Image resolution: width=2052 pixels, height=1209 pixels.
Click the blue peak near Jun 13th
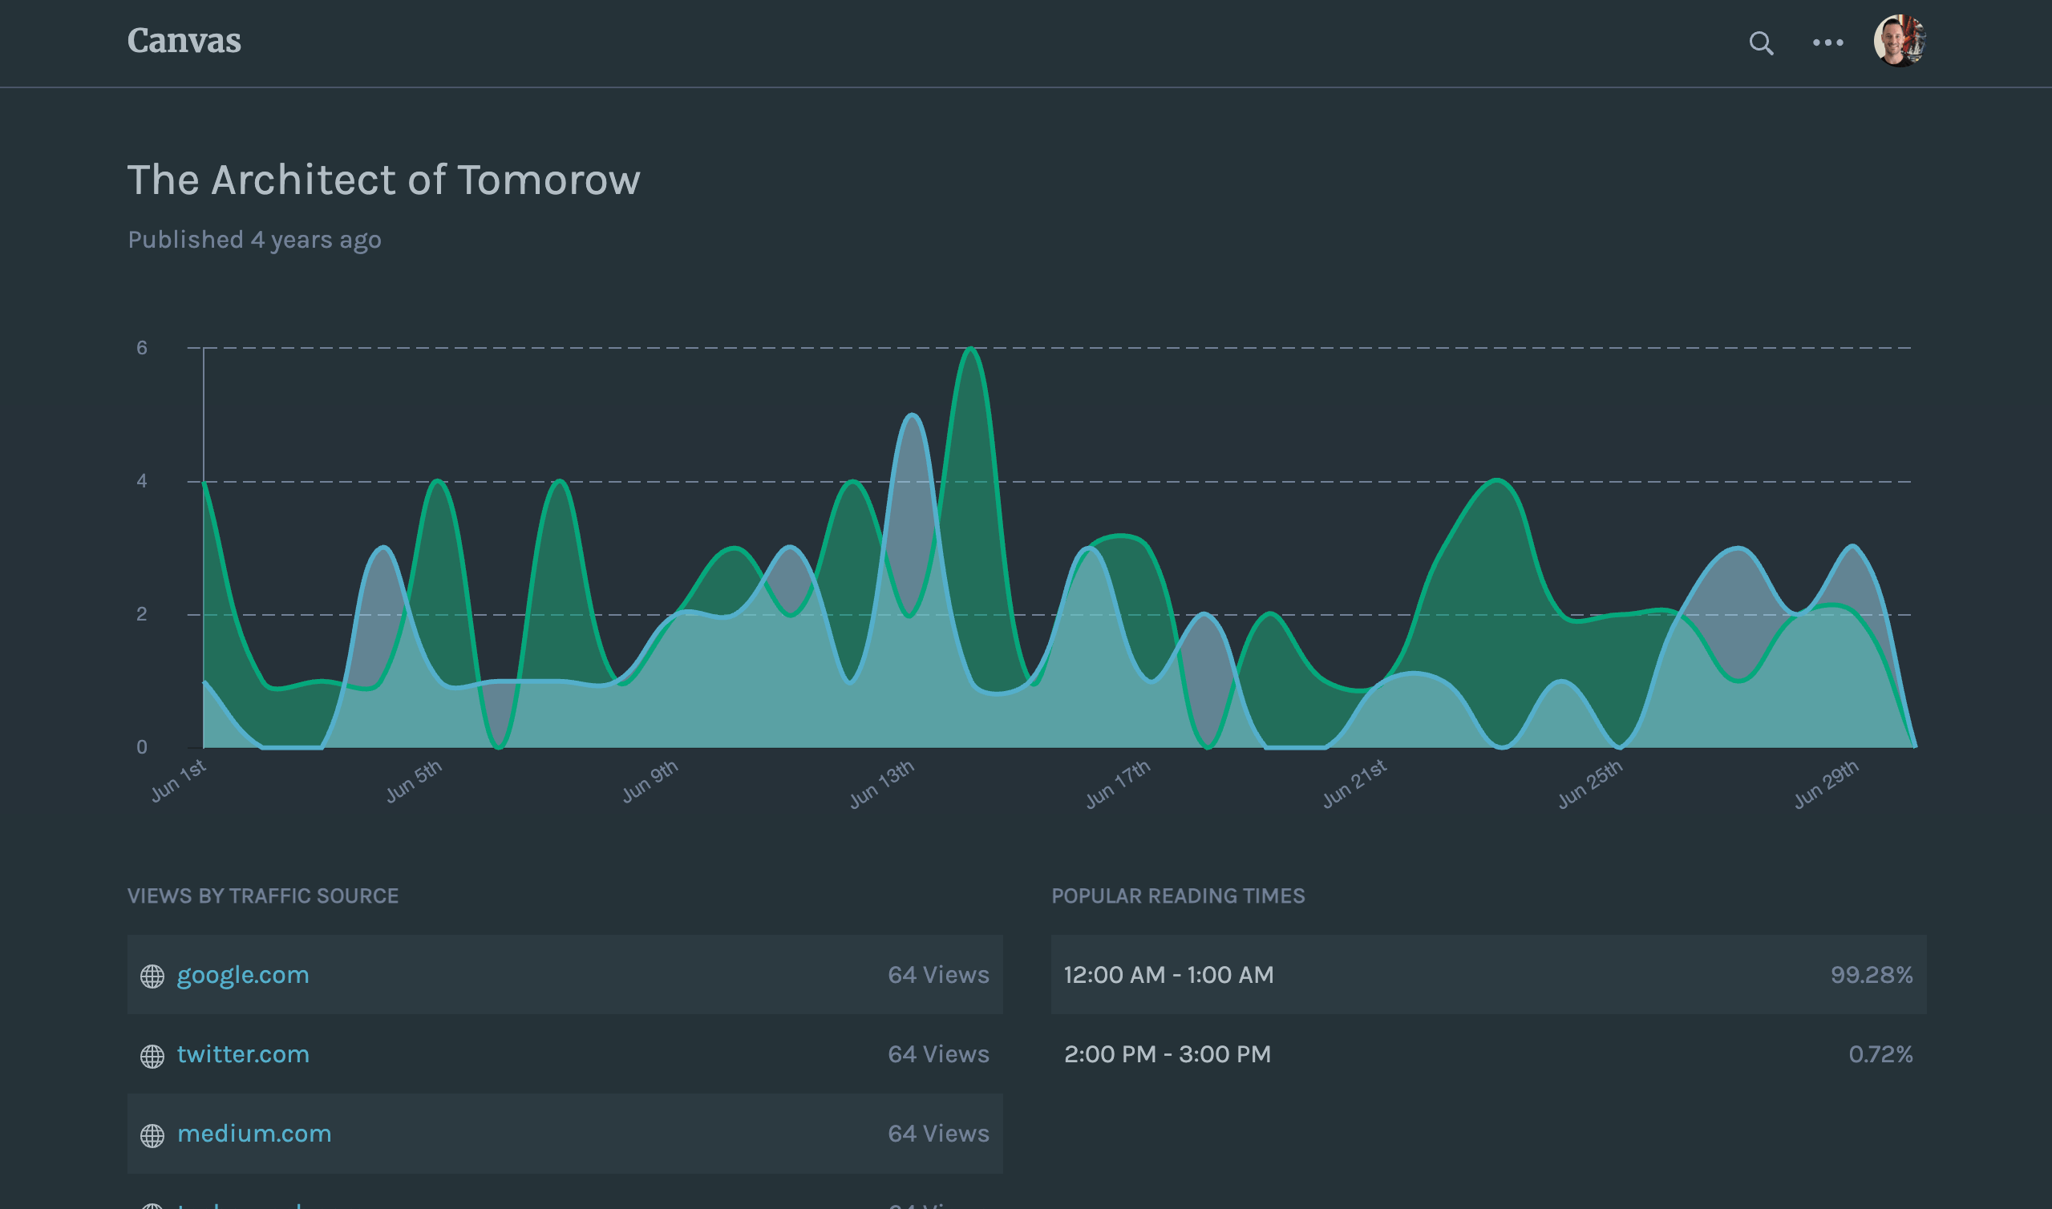pos(912,416)
